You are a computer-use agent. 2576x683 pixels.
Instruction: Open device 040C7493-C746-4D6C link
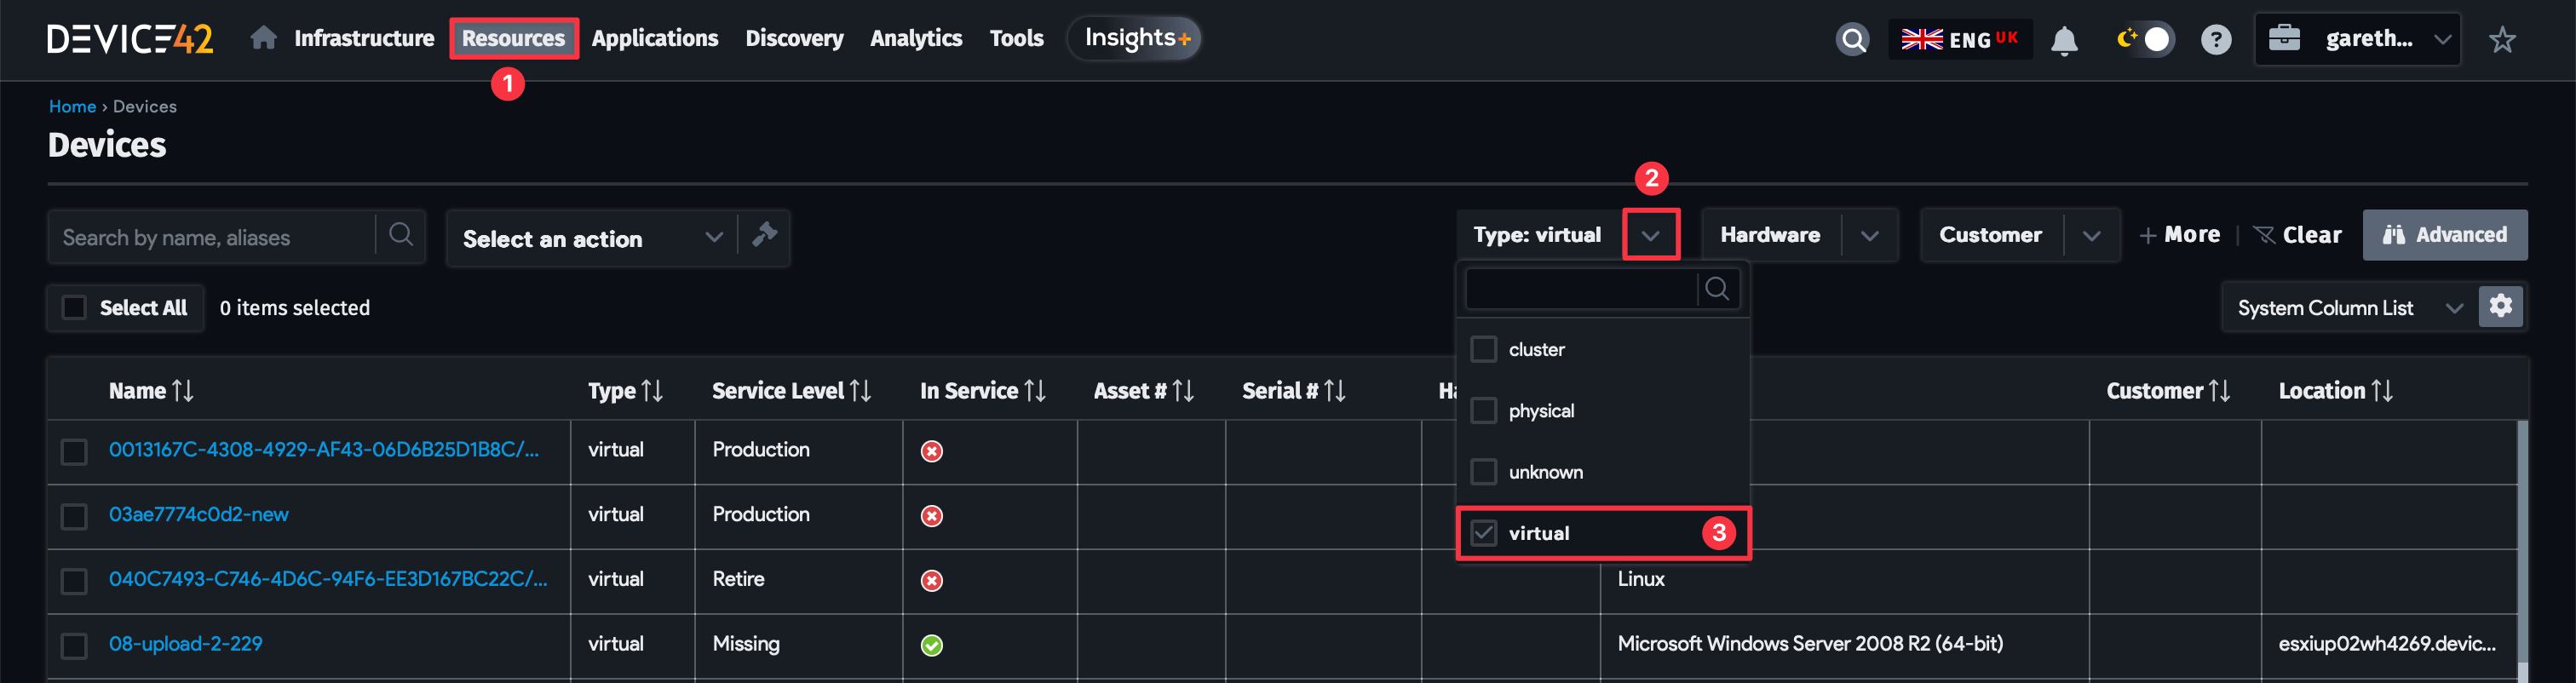click(x=328, y=579)
